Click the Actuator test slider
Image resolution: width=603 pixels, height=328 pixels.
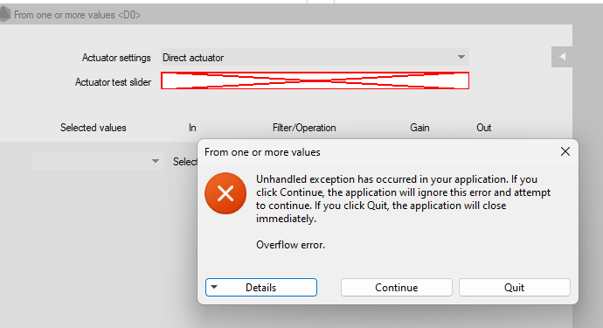315,80
